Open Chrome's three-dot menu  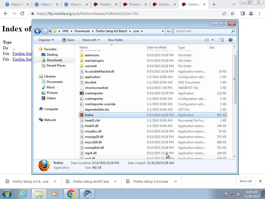tap(259, 13)
